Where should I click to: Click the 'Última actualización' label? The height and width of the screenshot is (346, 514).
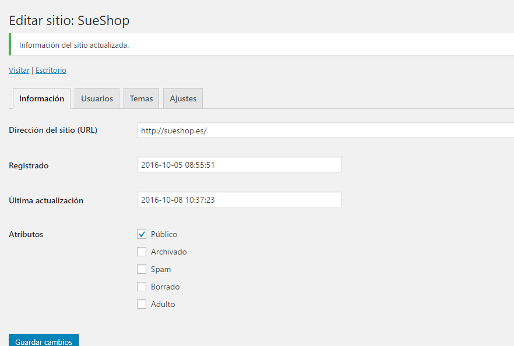(x=46, y=200)
